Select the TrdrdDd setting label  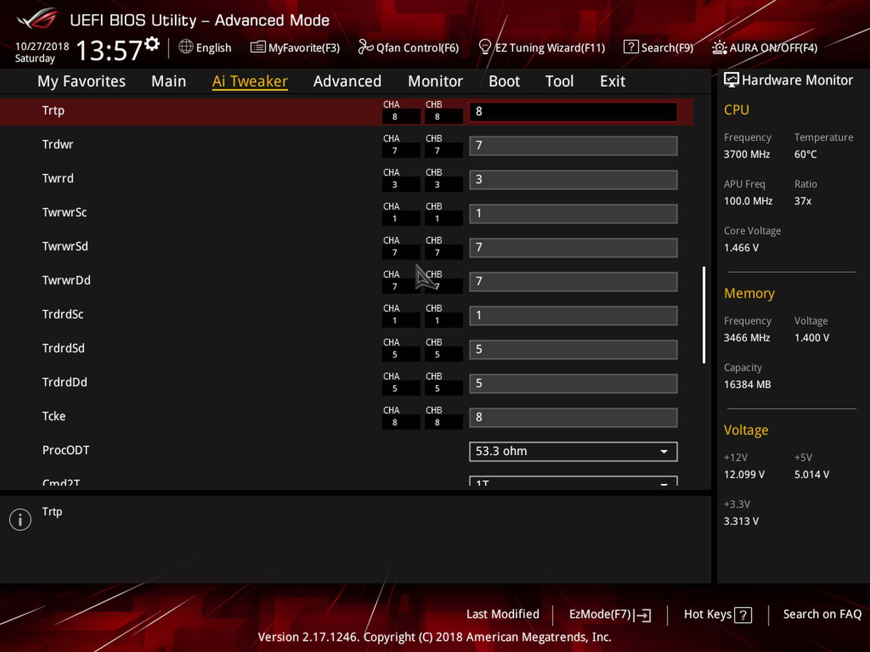pos(65,382)
